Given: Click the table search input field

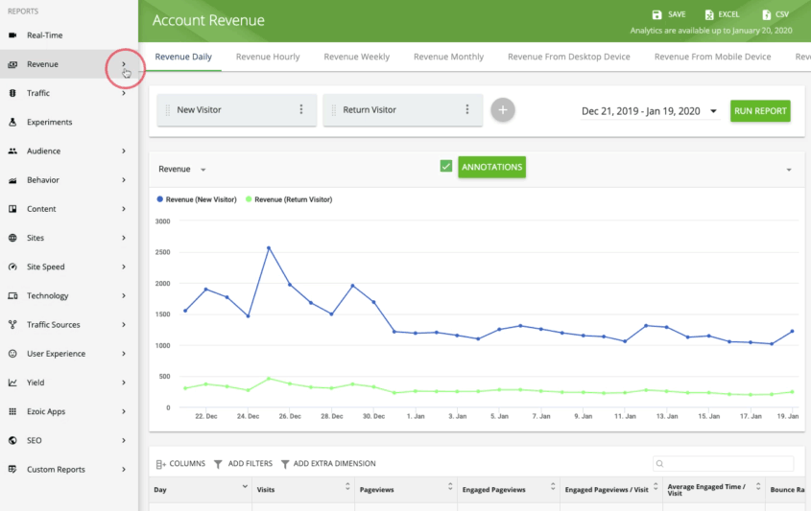Looking at the screenshot, I should click(x=723, y=463).
